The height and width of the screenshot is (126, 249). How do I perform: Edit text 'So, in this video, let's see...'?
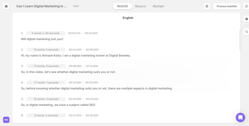click(68, 72)
